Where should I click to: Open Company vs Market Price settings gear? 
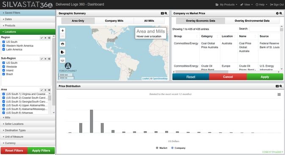(x=277, y=13)
